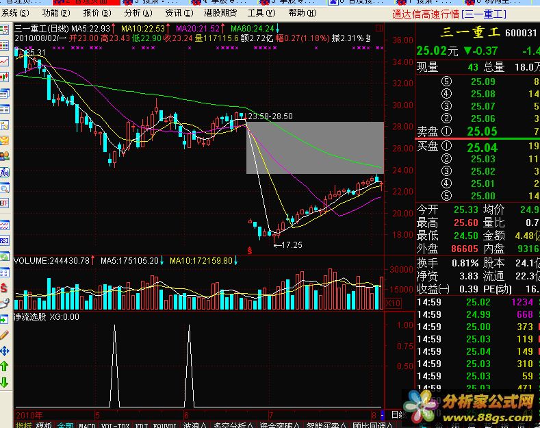Open the 帮助(H) menu

pyautogui.click(x=303, y=13)
